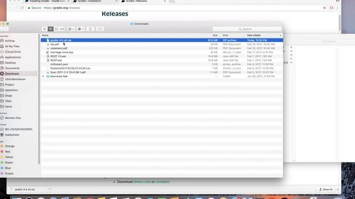
Task: Click the Share toolbar button
Action: (x=90, y=29)
